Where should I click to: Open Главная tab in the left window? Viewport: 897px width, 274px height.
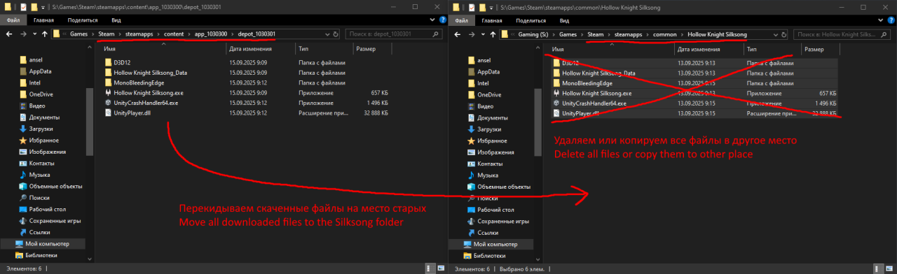click(43, 20)
